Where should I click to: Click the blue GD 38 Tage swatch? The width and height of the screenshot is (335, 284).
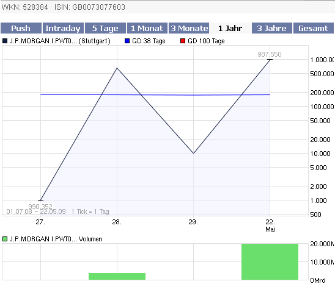click(x=127, y=41)
